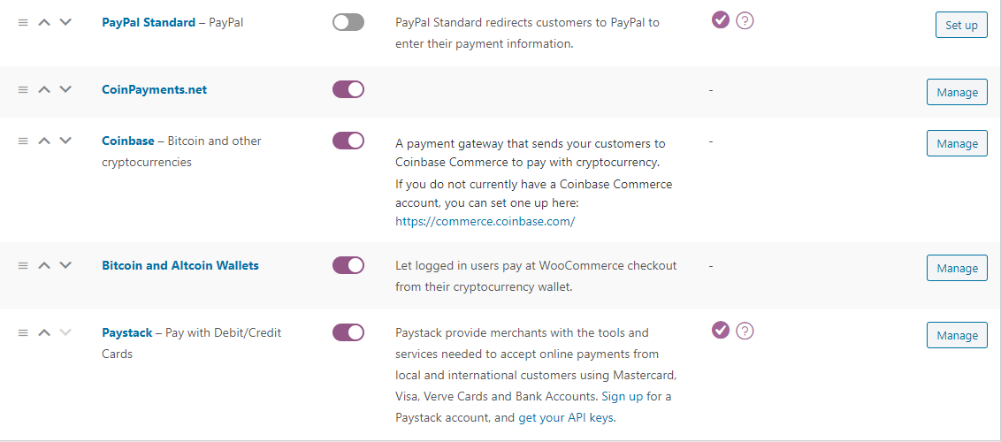Open the Paystack Sign up link
Screen dimensions: 1001x442
coord(623,396)
